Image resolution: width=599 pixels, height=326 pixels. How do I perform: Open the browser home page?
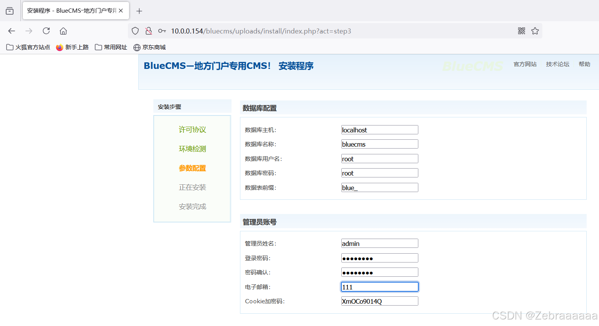point(63,31)
